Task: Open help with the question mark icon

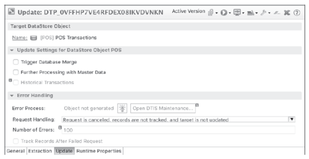Action: click(x=297, y=13)
